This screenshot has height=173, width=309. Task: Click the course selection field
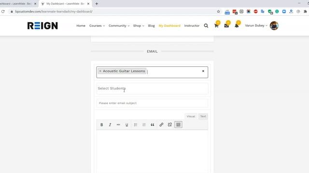pos(152,72)
